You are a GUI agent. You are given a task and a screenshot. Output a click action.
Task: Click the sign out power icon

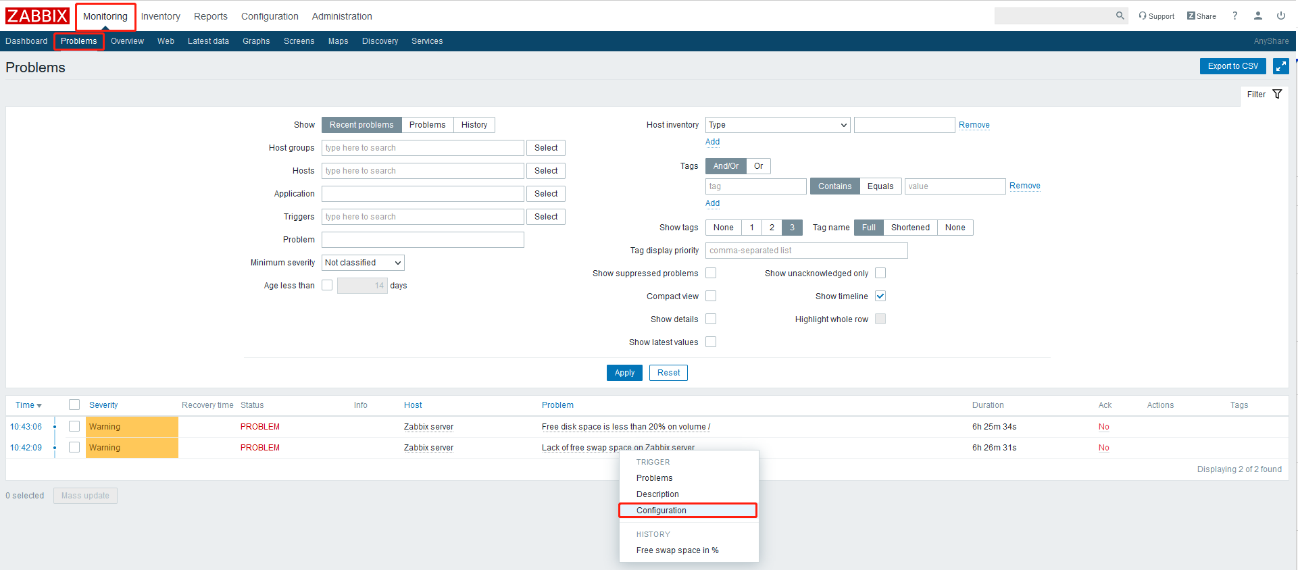1280,16
